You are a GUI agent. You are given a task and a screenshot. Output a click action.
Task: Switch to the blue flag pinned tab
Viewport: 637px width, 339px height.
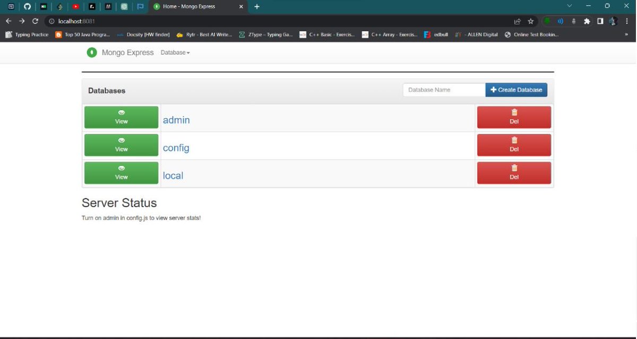[140, 6]
